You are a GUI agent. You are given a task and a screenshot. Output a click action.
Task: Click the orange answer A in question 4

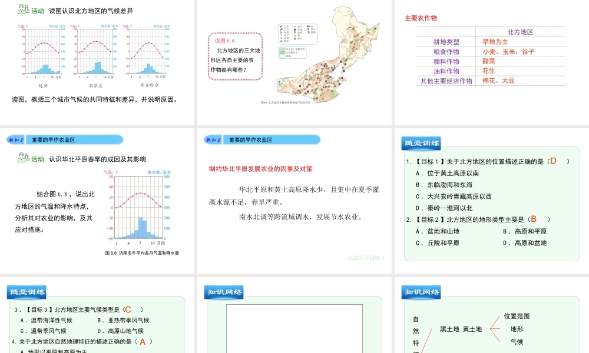143,342
